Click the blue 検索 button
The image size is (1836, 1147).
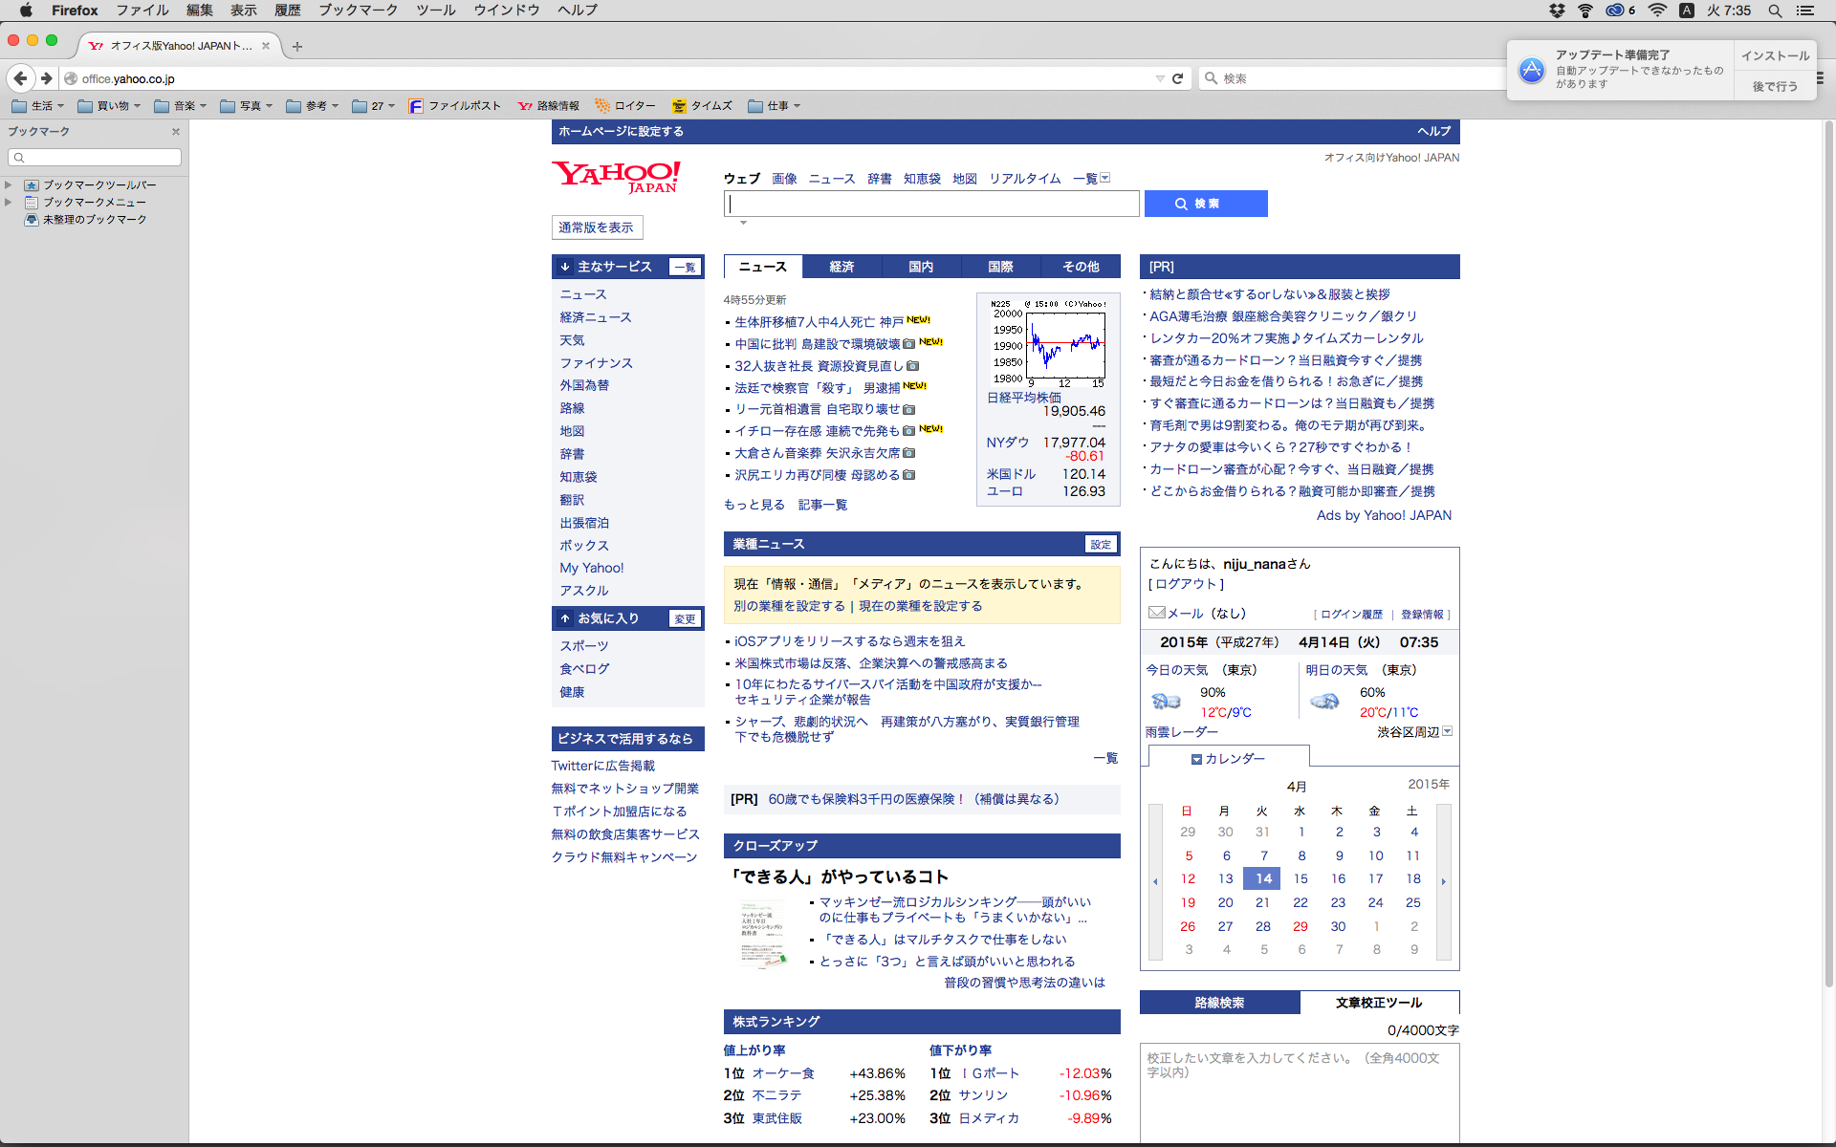pyautogui.click(x=1205, y=204)
